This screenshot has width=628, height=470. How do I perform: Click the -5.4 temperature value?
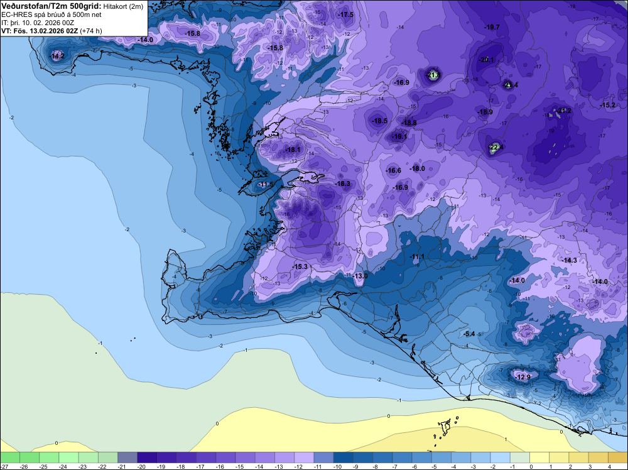469,334
